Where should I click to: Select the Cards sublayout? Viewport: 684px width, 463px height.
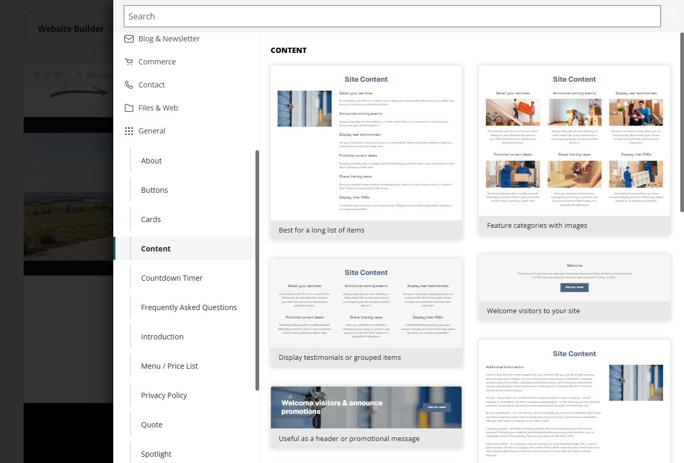(151, 219)
